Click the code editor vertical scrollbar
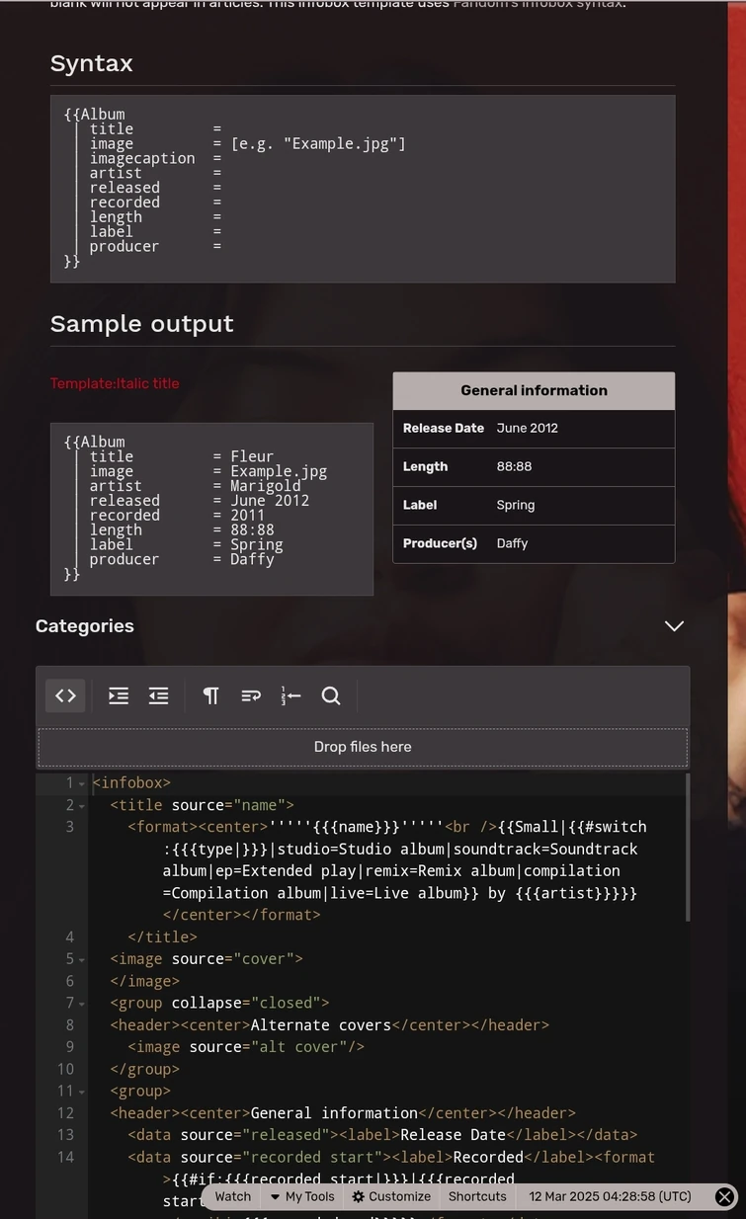The image size is (746, 1219). [x=687, y=848]
